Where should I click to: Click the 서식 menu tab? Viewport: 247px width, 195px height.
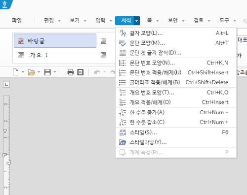[126, 21]
